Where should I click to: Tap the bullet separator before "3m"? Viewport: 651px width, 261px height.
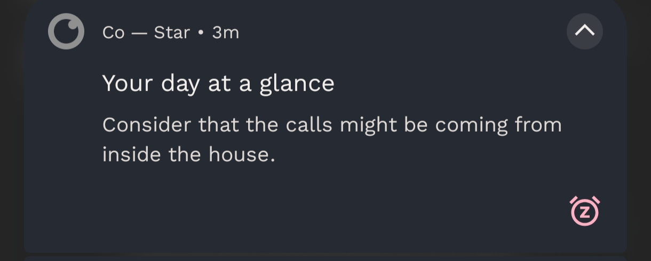[x=201, y=32]
